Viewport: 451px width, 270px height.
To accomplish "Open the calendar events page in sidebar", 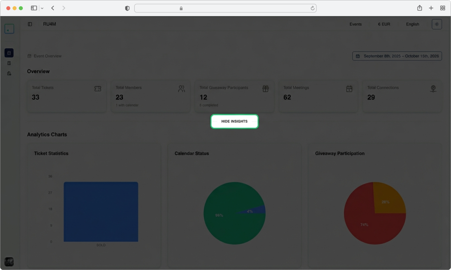I will (x=9, y=53).
